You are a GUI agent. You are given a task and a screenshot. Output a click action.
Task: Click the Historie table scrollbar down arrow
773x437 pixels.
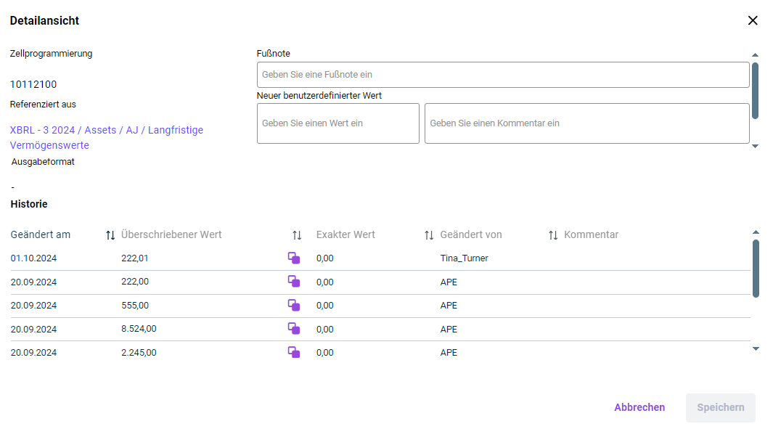pyautogui.click(x=756, y=348)
